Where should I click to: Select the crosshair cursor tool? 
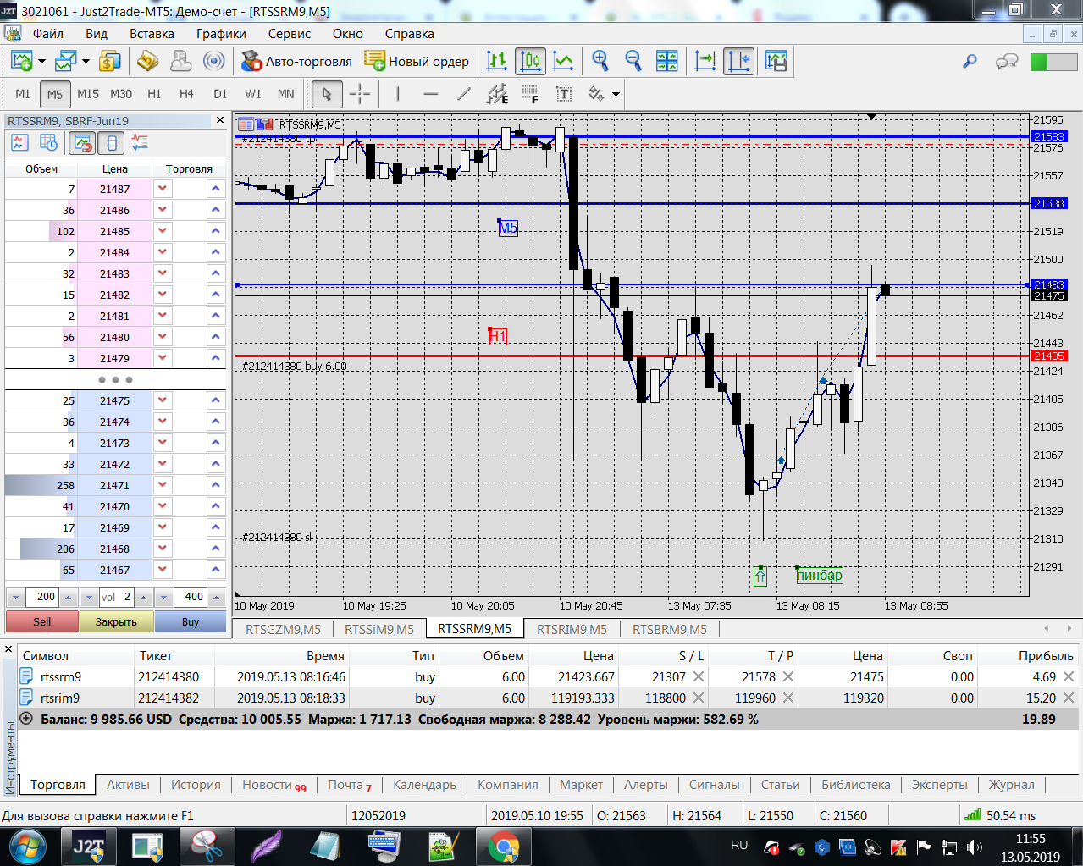coord(360,94)
